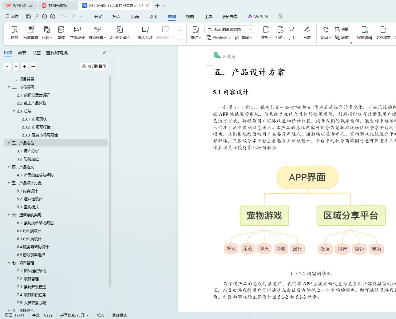Viewport: 396px width, 319px height.
Task: Collapse the 2.3 总结 outline node
Action: pos(14,111)
